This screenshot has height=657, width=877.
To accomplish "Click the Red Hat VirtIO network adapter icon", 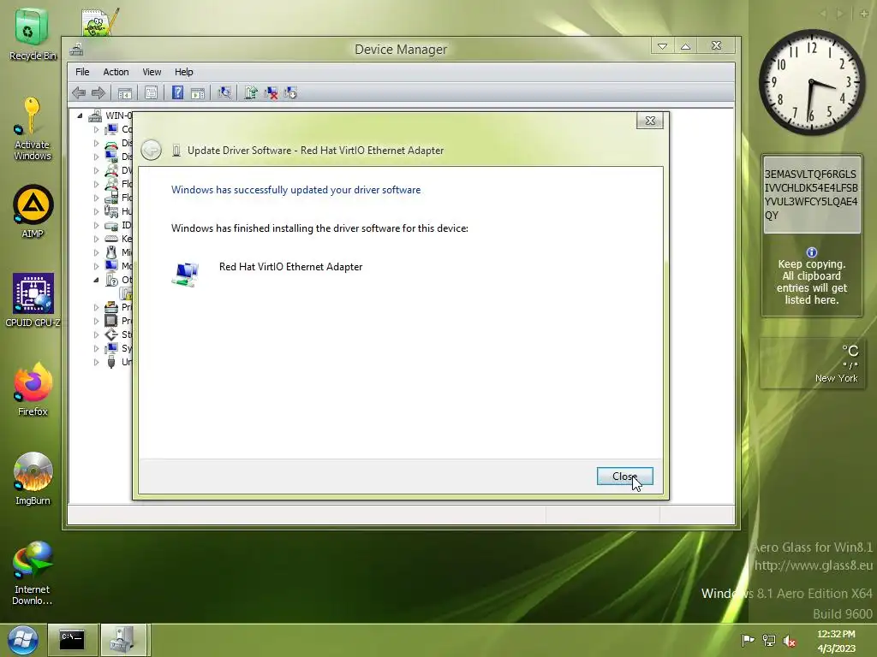I will [x=186, y=275].
